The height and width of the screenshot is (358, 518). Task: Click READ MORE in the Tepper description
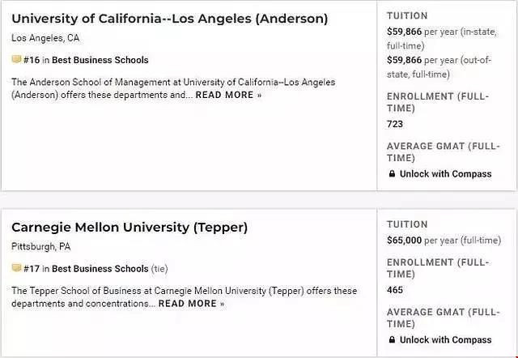pos(191,304)
